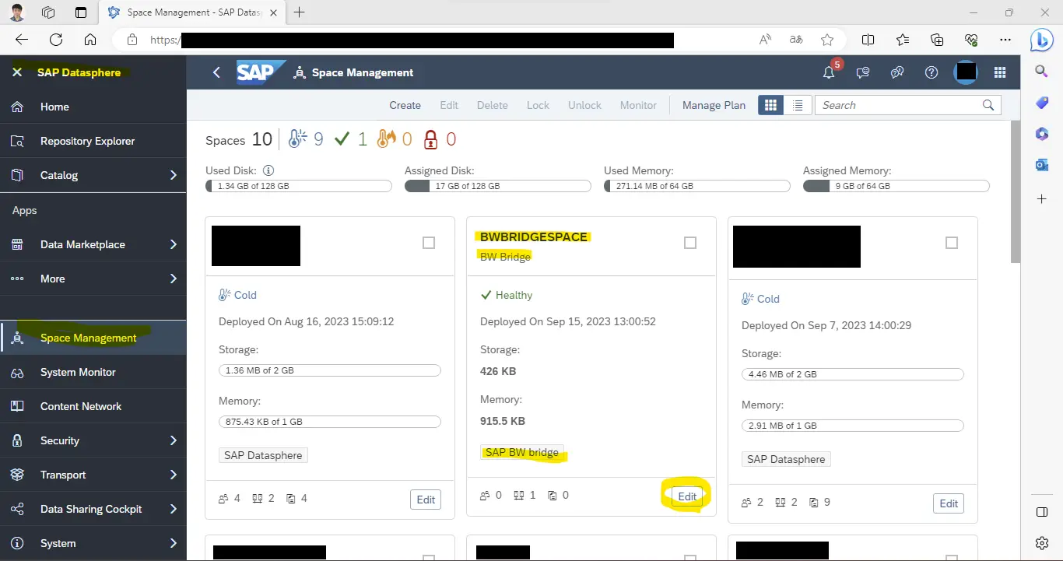Refresh the browser page

pos(56,40)
